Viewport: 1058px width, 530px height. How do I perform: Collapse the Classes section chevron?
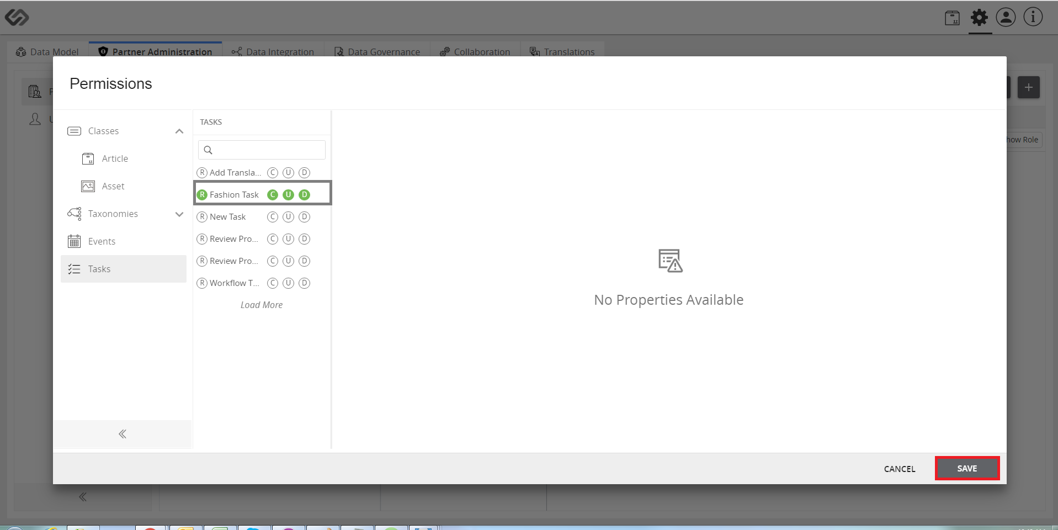(x=179, y=131)
